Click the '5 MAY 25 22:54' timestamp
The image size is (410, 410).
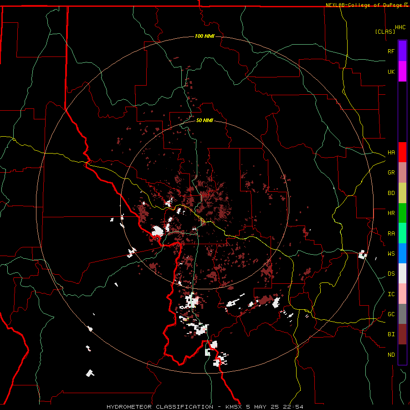coord(275,407)
